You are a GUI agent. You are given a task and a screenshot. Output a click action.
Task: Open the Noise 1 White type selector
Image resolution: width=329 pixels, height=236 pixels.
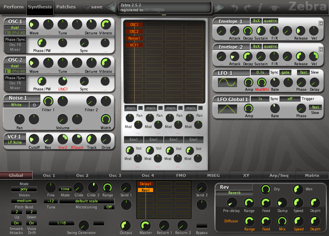coord(16,105)
